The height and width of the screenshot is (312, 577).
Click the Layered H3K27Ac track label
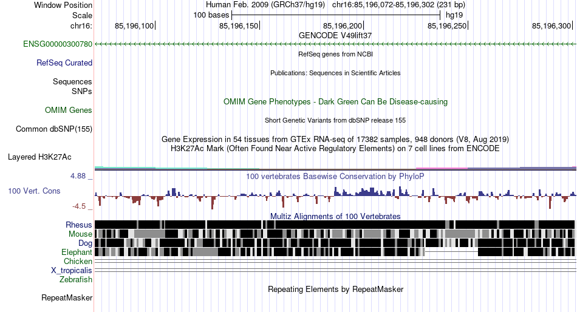(39, 157)
